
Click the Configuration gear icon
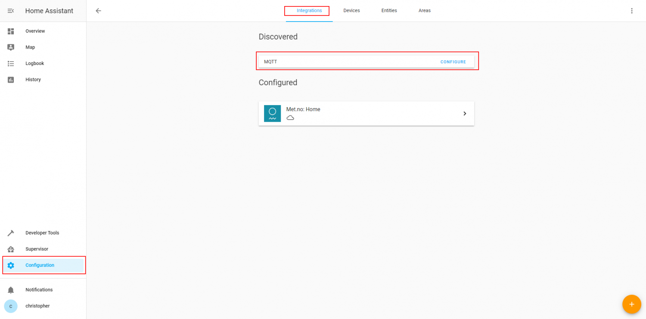(x=10, y=265)
